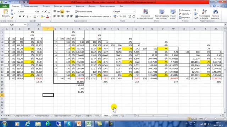Open Find and Select (Найти и выделить)

[216, 14]
